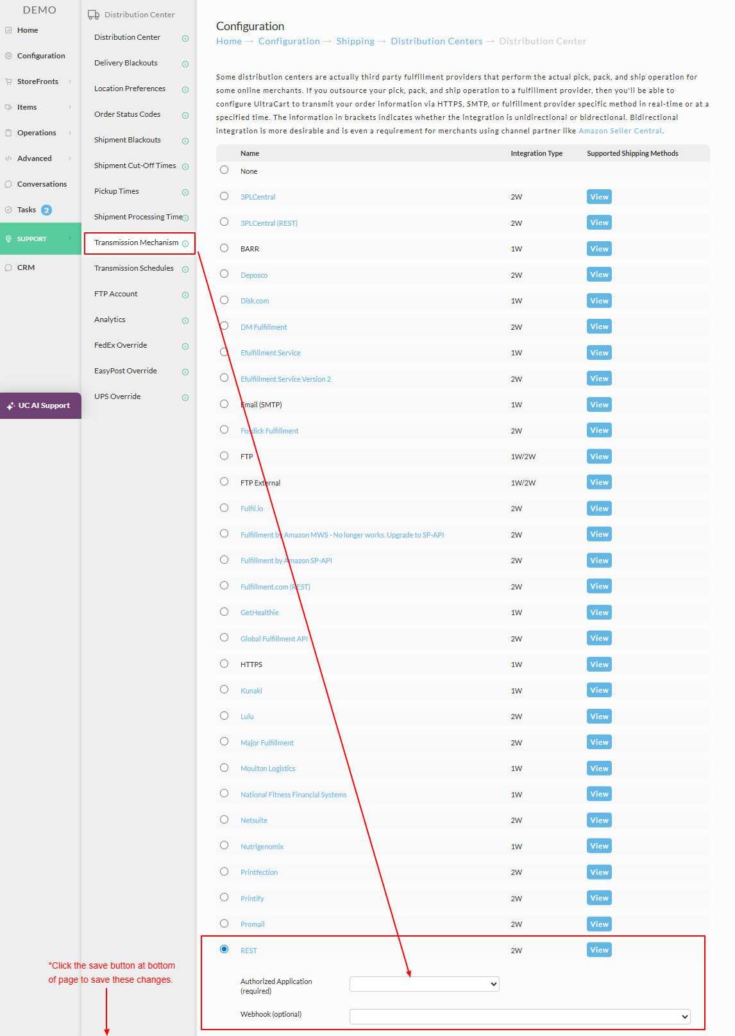
Task: Open the Webhook optional dropdown
Action: (x=520, y=1016)
